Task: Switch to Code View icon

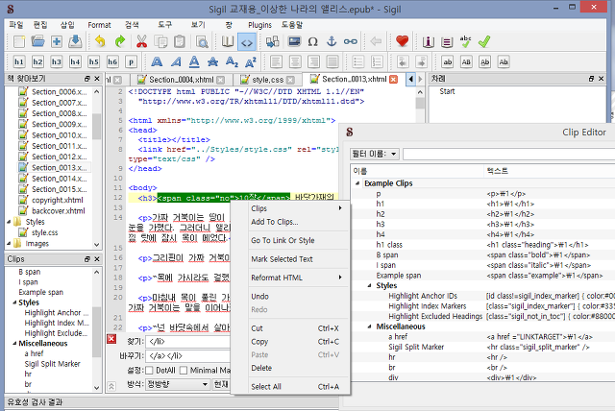Action: [x=247, y=42]
